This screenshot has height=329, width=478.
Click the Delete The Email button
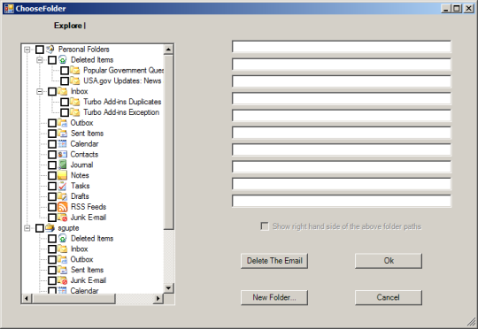274,261
